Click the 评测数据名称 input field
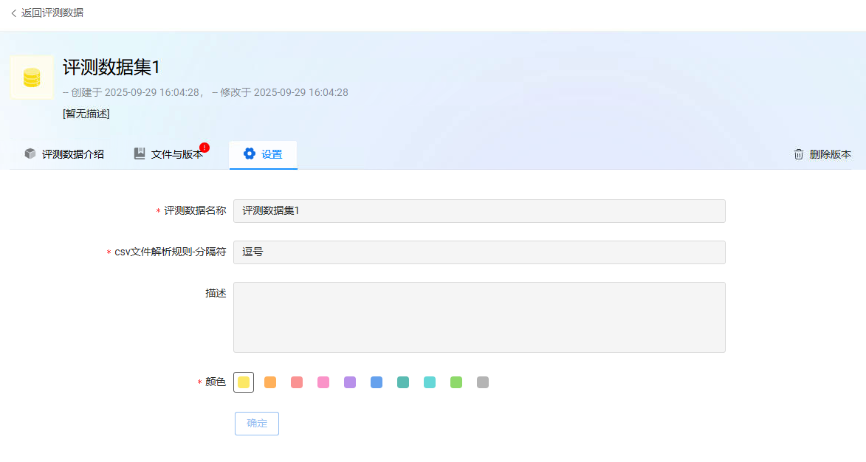 tap(479, 211)
